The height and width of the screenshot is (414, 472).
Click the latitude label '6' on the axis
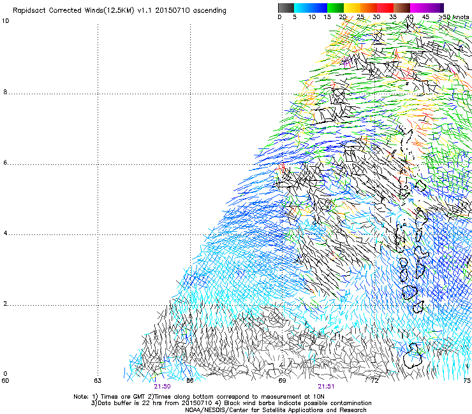[x=5, y=162]
